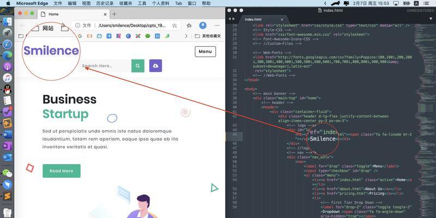This screenshot has width=436, height=218.
Task: Open Outlook from the Dock
Action: pyautogui.click(x=7, y=157)
